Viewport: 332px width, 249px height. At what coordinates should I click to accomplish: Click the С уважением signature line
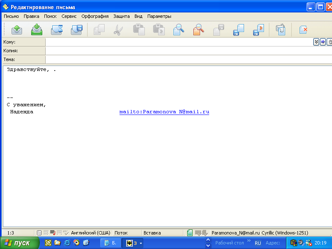pyautogui.click(x=26, y=105)
